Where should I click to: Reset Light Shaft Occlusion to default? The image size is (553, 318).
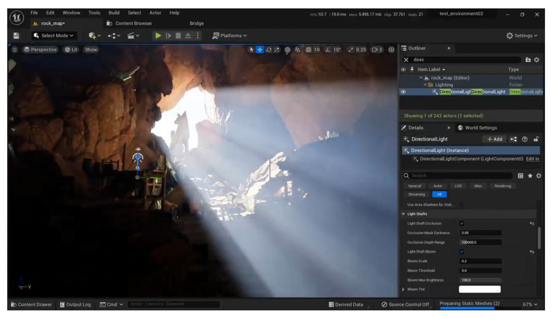click(532, 223)
